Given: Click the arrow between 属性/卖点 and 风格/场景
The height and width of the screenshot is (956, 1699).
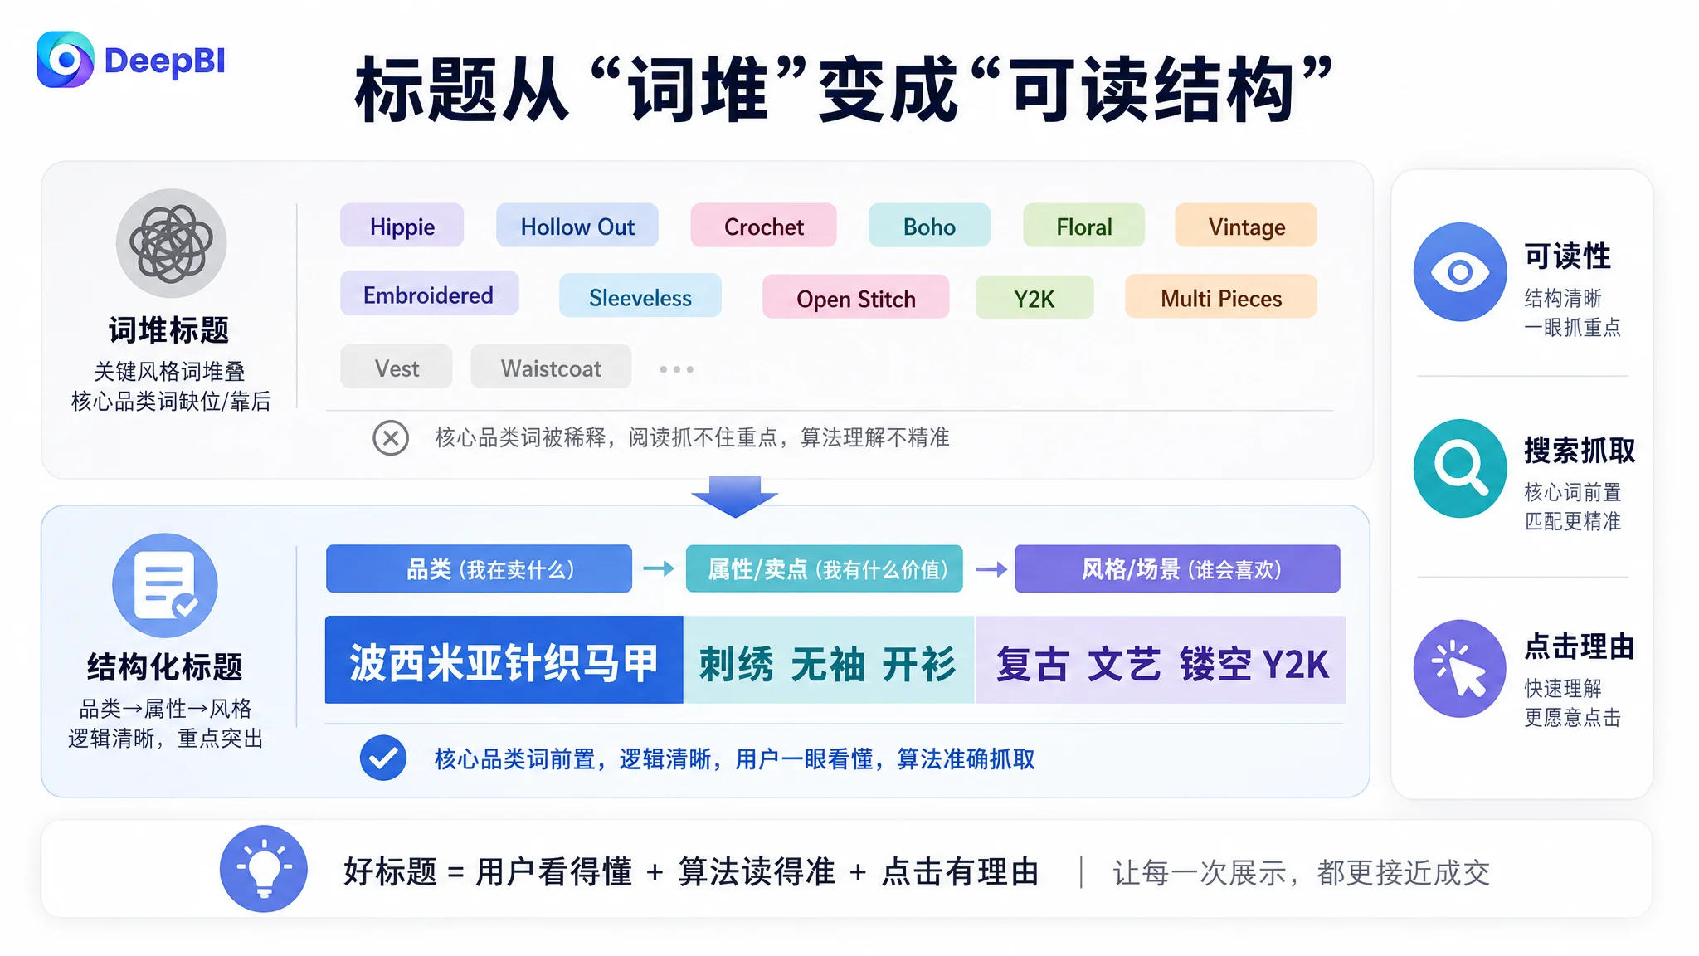Looking at the screenshot, I should pos(991,569).
